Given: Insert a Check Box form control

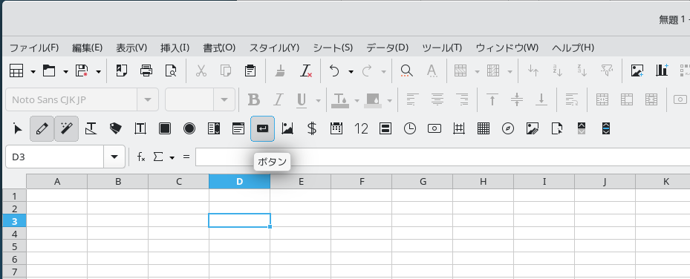Looking at the screenshot, I should pyautogui.click(x=165, y=128).
